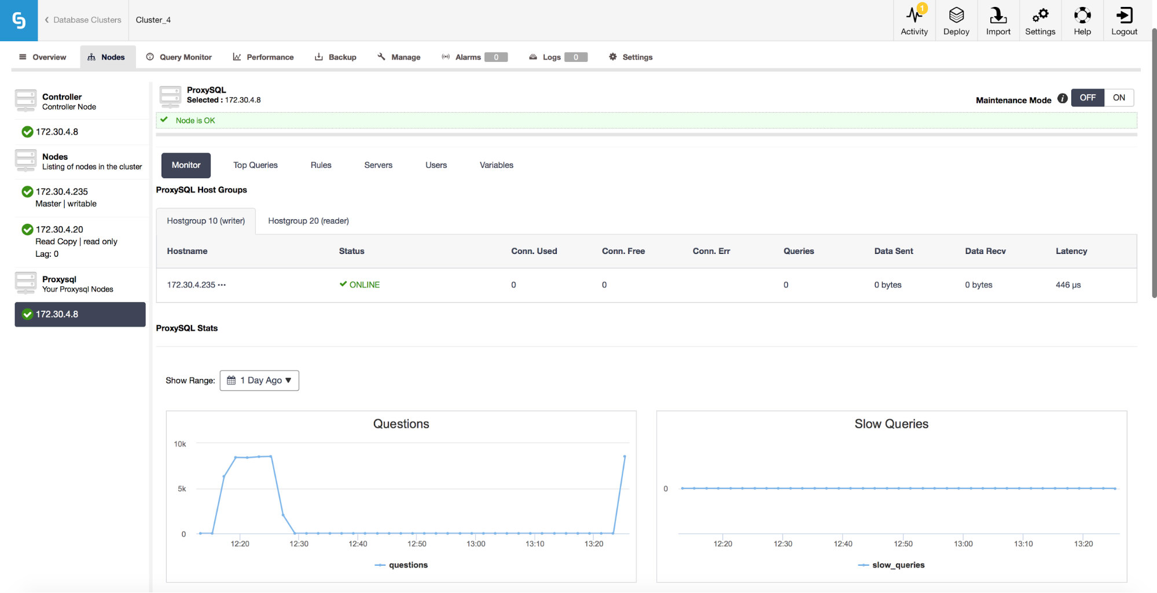Screen dimensions: 1157x593
Task: Open the Performance tab
Action: pos(263,57)
